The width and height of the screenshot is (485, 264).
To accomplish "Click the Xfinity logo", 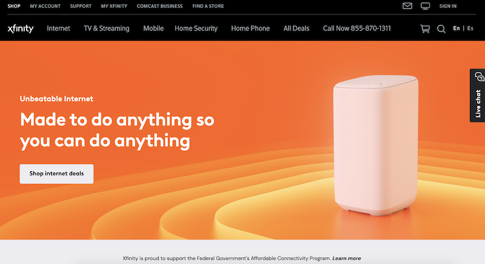I will click(21, 28).
